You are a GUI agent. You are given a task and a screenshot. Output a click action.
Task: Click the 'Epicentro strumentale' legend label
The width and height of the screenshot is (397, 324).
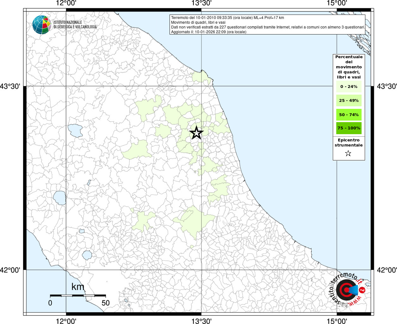point(349,143)
